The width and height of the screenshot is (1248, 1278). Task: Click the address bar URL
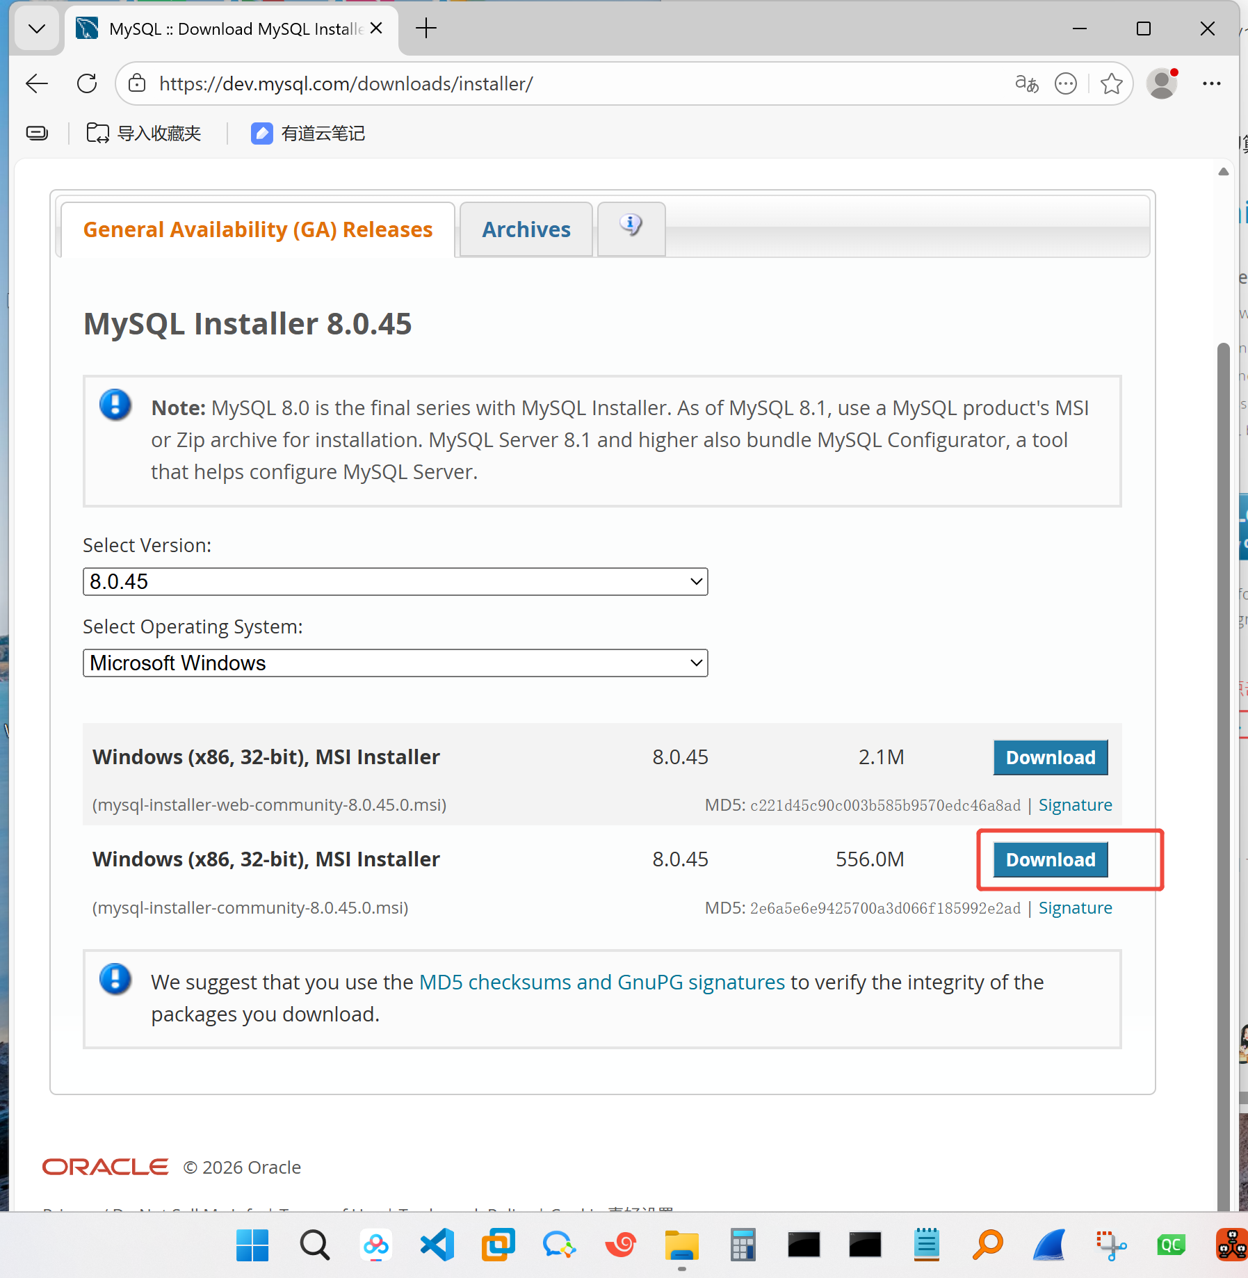346,83
